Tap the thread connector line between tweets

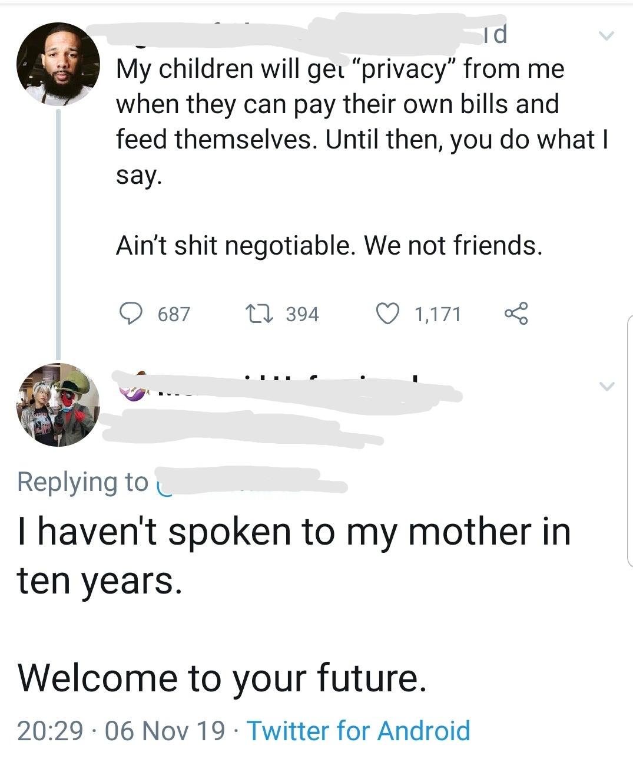click(58, 234)
